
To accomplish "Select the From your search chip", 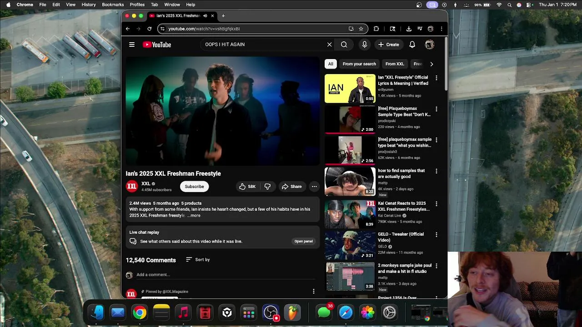I will [x=359, y=64].
